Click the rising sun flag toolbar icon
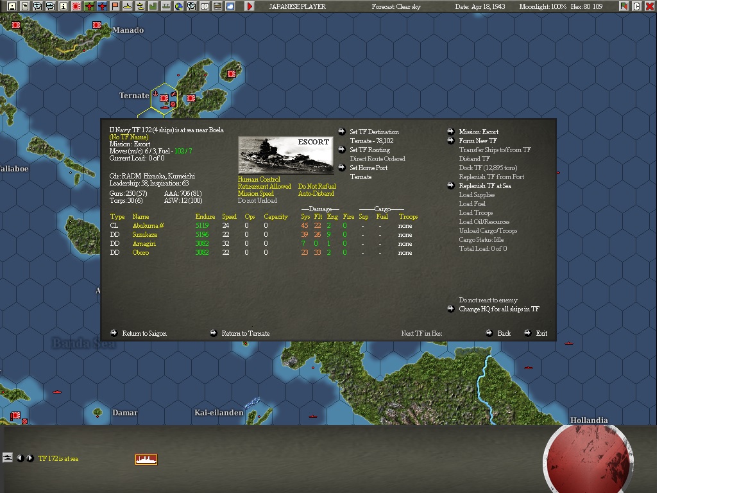 pos(76,6)
